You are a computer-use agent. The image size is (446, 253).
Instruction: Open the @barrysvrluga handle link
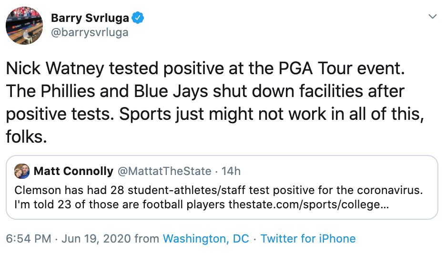coord(90,33)
